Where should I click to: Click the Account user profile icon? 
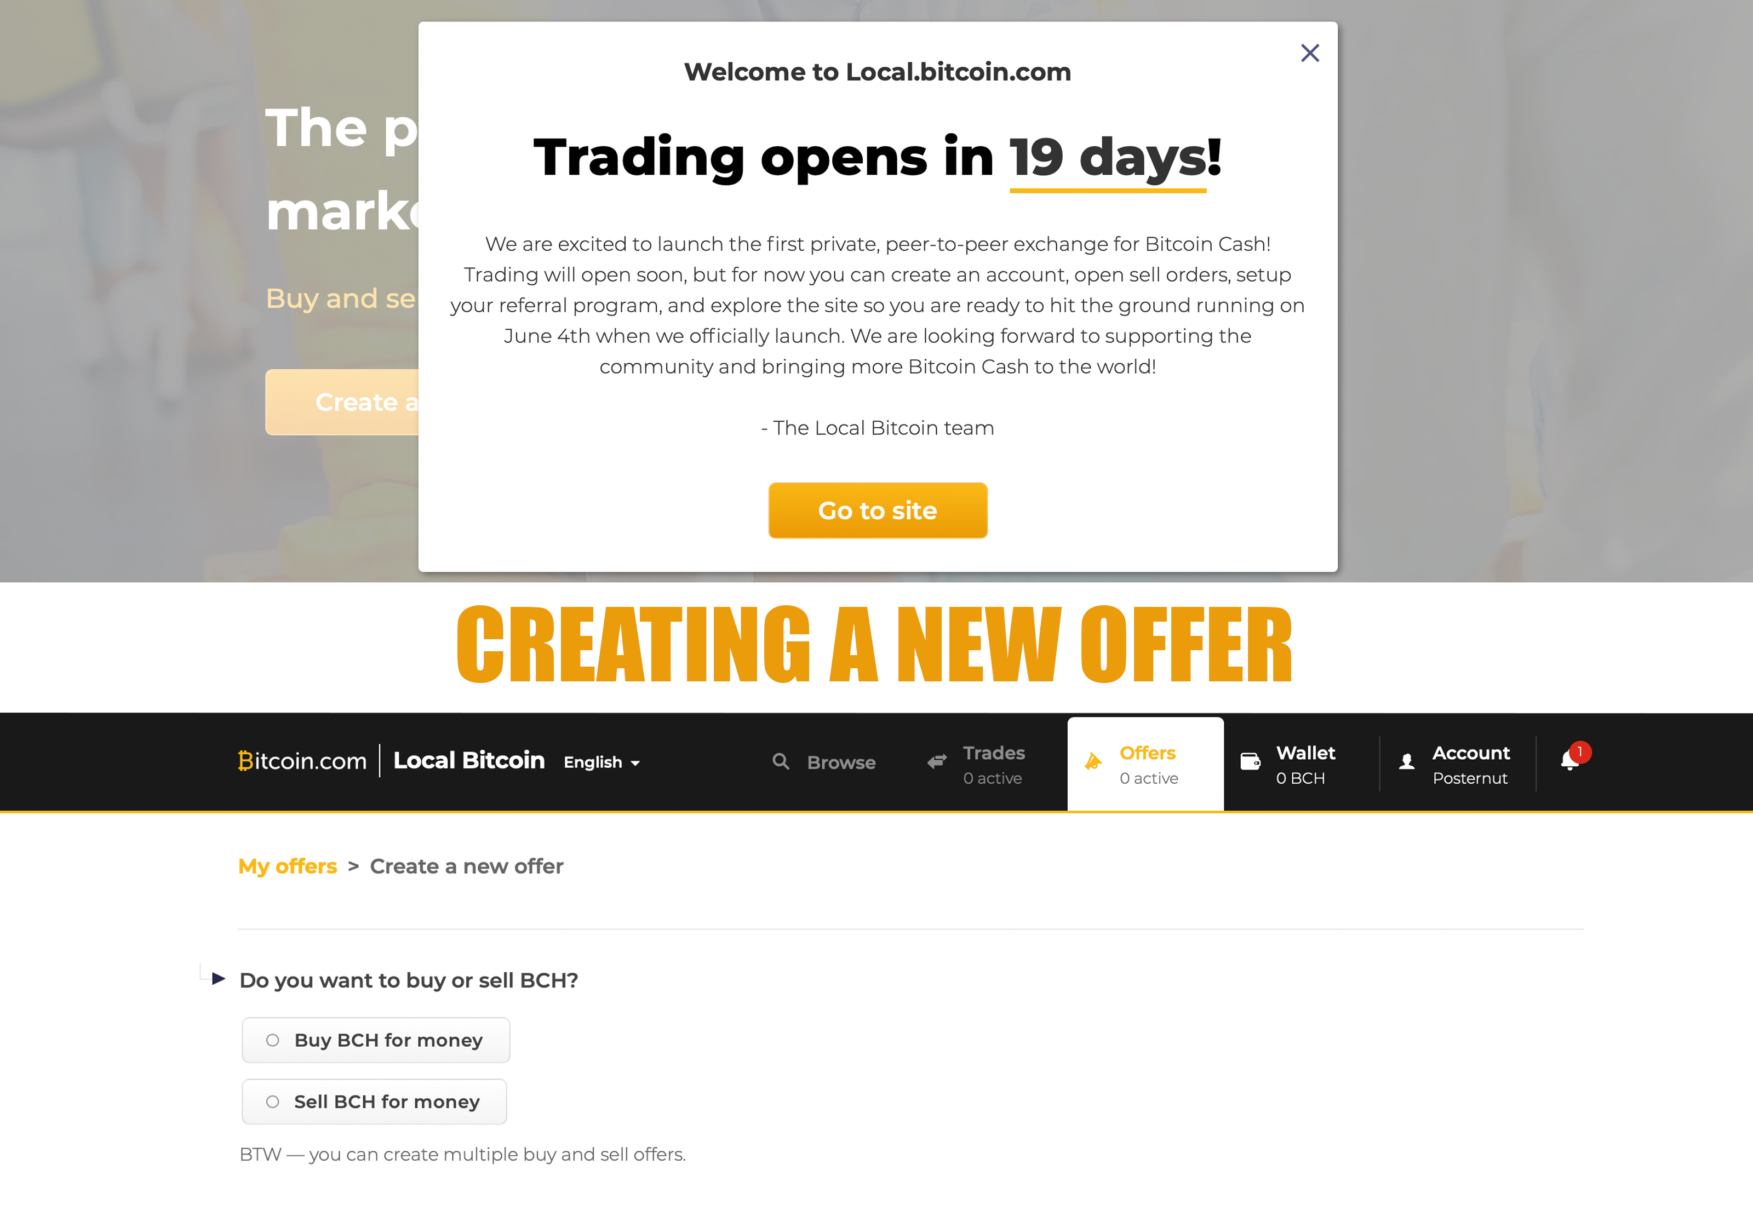click(1407, 763)
